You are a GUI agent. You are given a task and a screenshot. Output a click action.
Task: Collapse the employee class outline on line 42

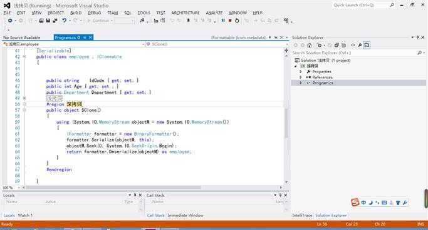click(24, 57)
